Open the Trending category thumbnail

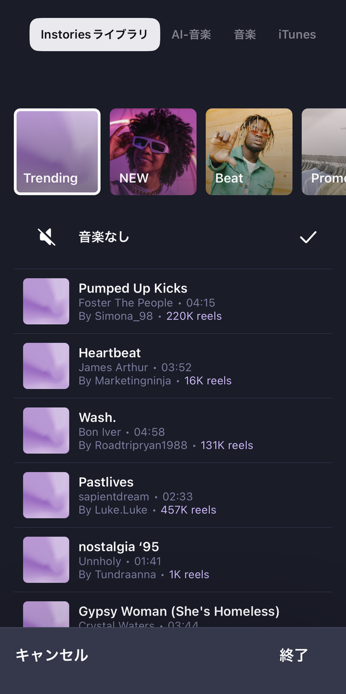[57, 152]
